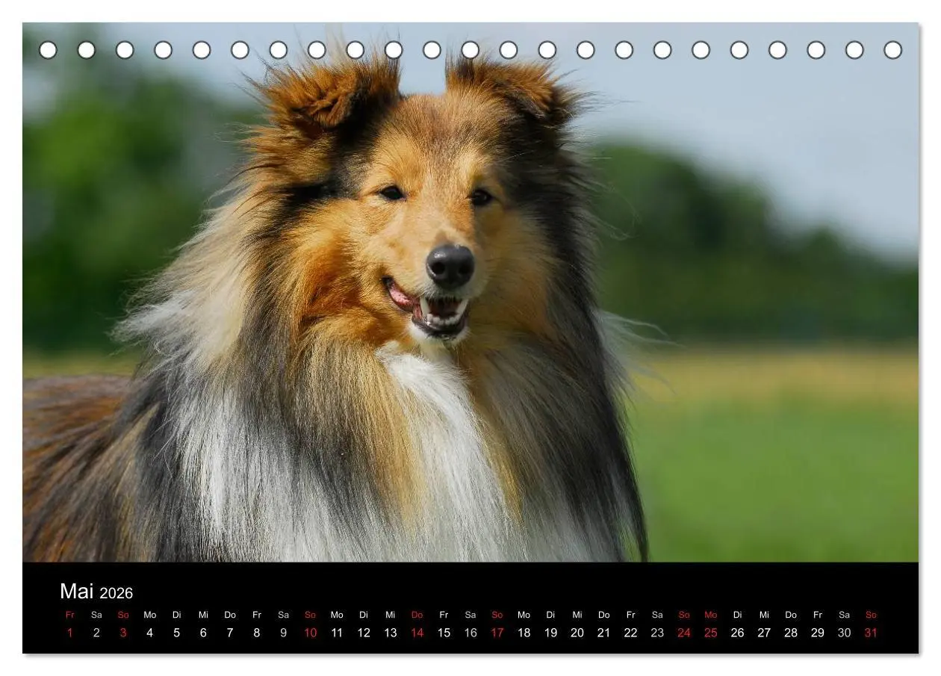This screenshot has height=676, width=941.
Task: Select date 21 in the calendar strip
Action: 604,633
